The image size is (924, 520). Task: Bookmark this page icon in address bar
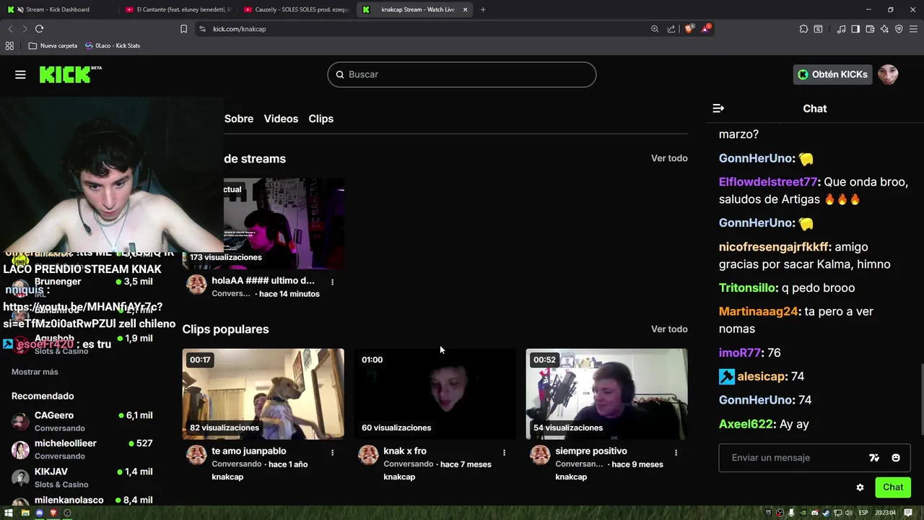tap(183, 29)
